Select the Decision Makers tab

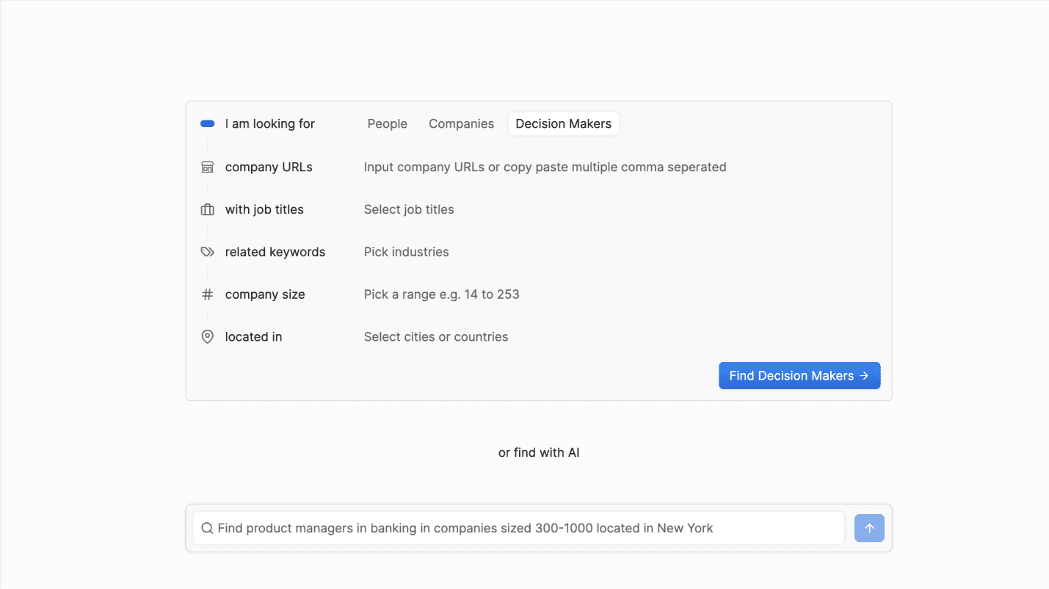[563, 124]
